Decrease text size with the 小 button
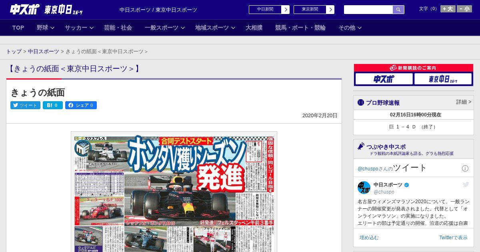The width and height of the screenshot is (480, 252). 464,9
